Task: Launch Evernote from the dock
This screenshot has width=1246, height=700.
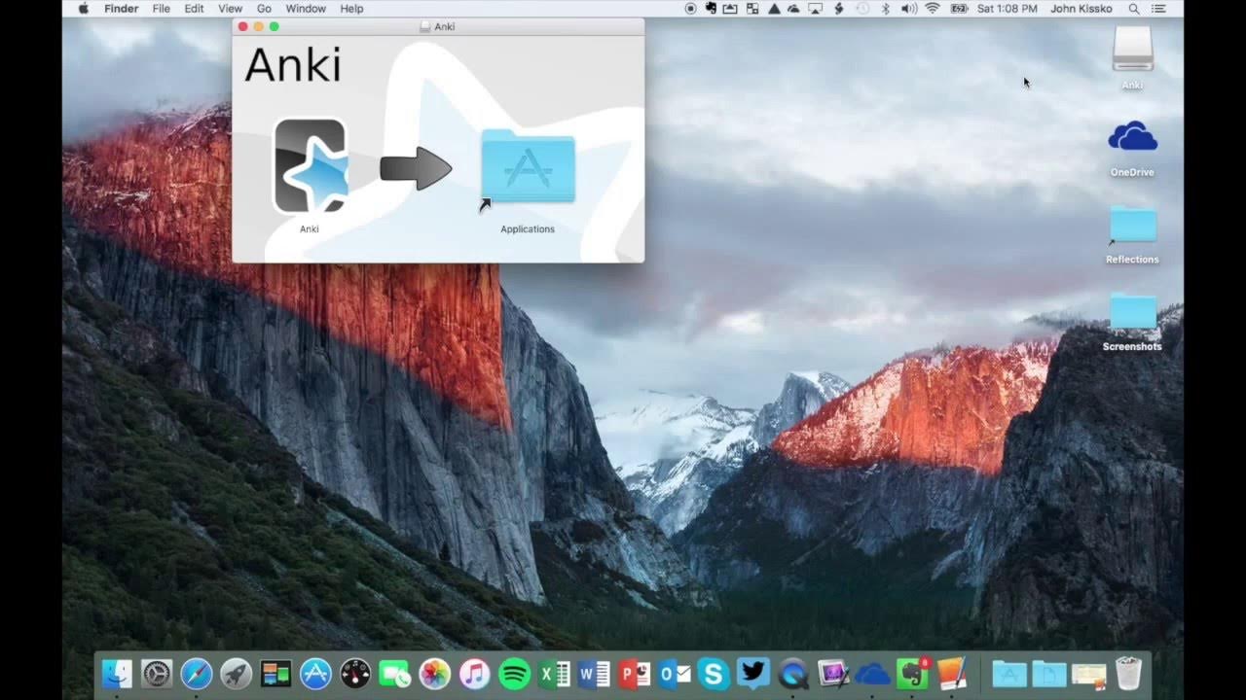Action: 913,673
